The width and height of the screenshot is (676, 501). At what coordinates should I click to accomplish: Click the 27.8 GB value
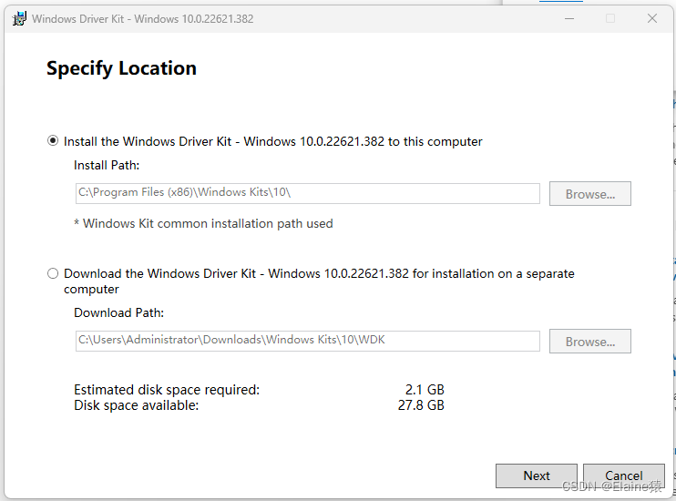coord(421,405)
